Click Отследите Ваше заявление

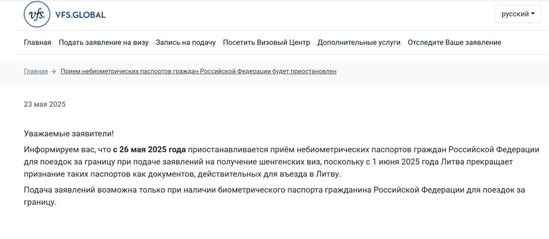click(x=455, y=42)
